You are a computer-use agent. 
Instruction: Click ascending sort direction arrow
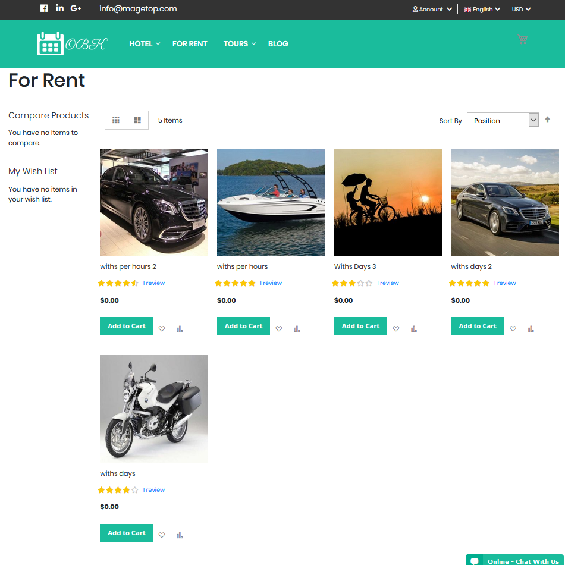[548, 120]
